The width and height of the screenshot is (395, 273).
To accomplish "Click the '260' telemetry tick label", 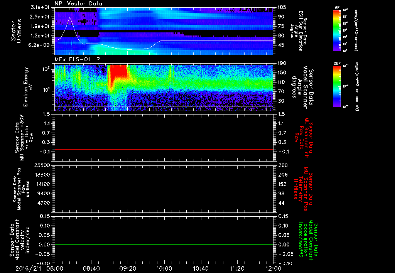I will (x=282, y=165).
